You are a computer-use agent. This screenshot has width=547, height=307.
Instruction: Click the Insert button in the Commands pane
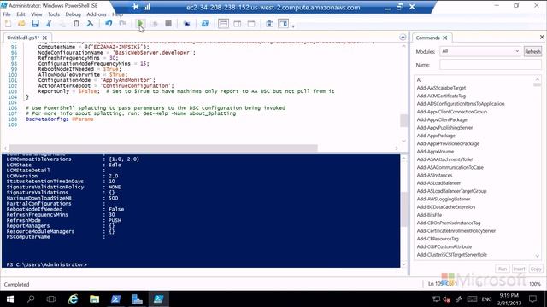pos(519,269)
